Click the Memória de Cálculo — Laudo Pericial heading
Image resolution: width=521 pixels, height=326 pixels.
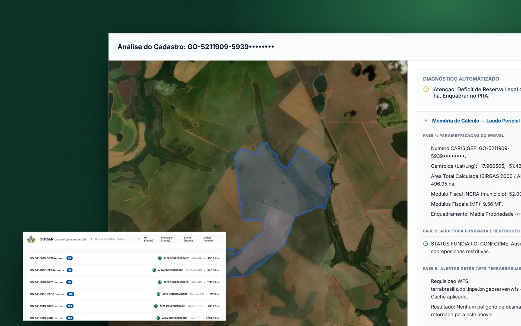point(476,121)
